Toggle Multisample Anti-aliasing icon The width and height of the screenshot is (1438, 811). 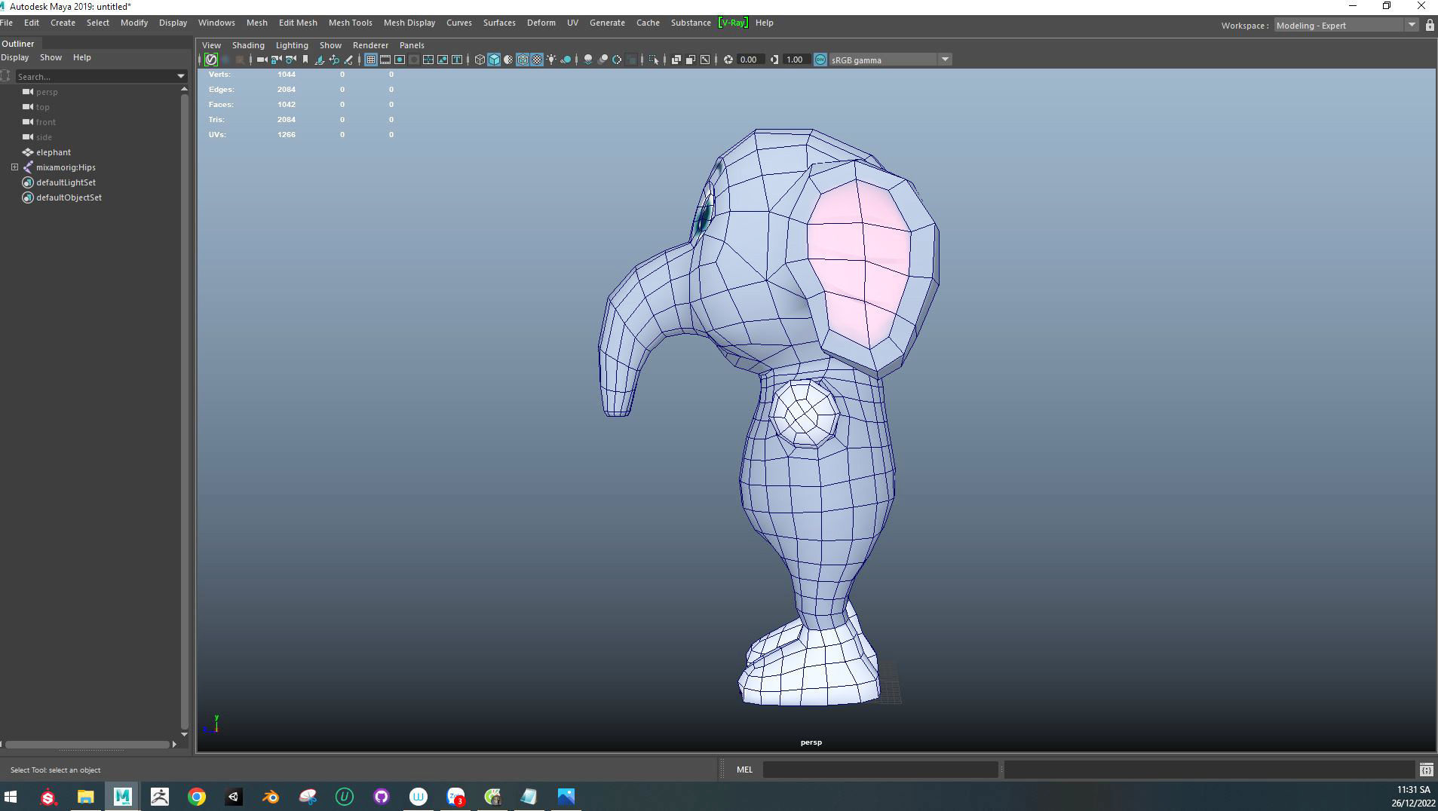coord(617,60)
